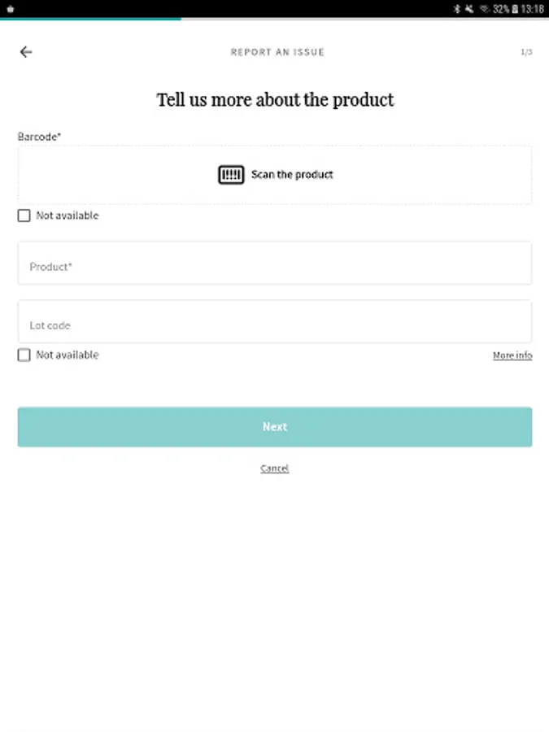Viewport: 549px width, 732px height.
Task: Tap the Wi-Fi signal status icon
Action: point(484,9)
